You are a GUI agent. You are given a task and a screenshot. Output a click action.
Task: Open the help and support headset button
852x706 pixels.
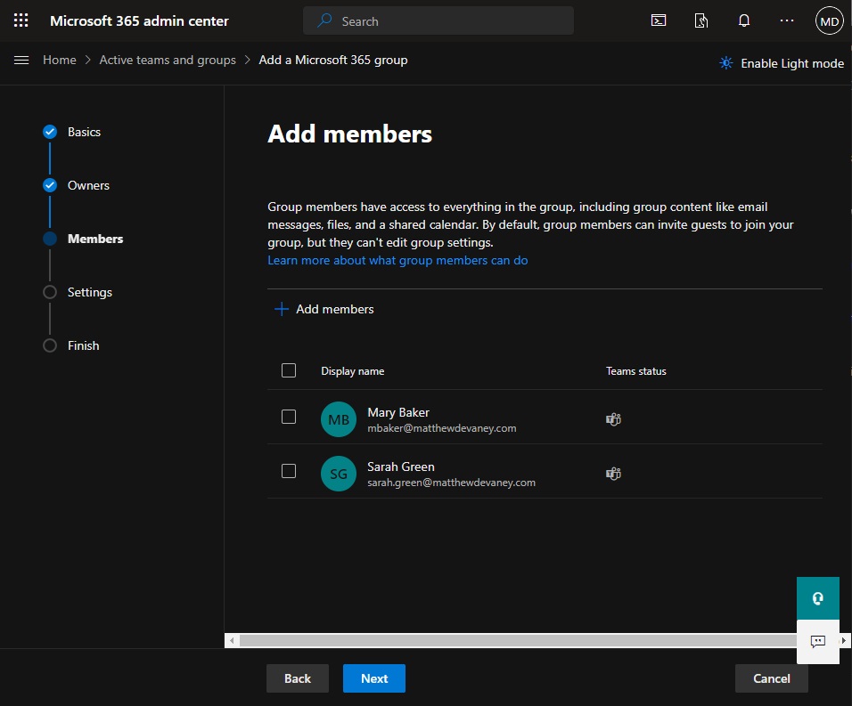[x=818, y=598]
